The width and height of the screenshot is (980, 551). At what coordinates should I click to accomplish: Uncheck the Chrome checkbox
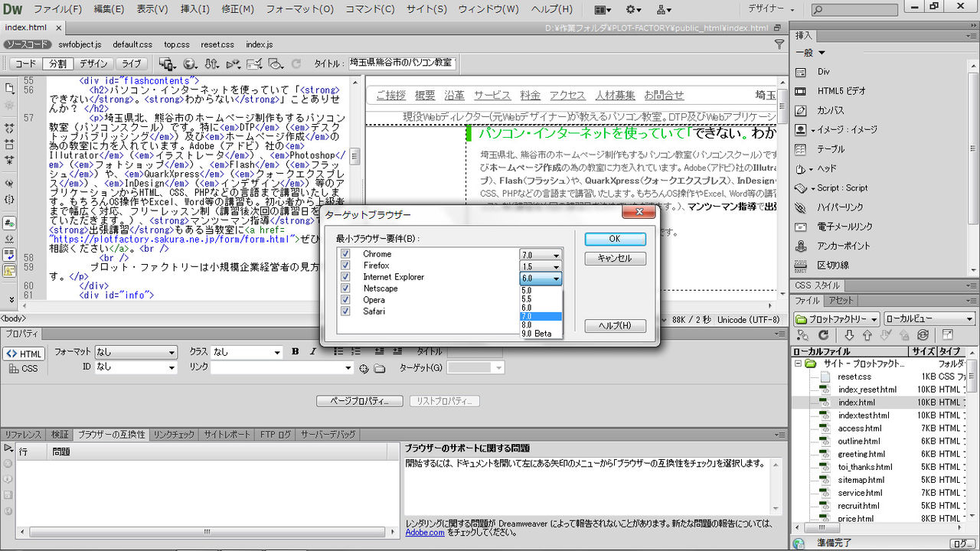[x=345, y=254]
